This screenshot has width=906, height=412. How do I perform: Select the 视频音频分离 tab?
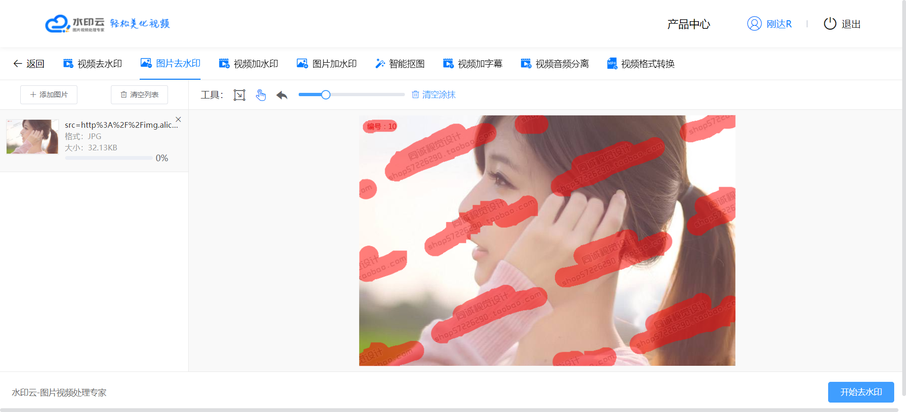(x=555, y=64)
